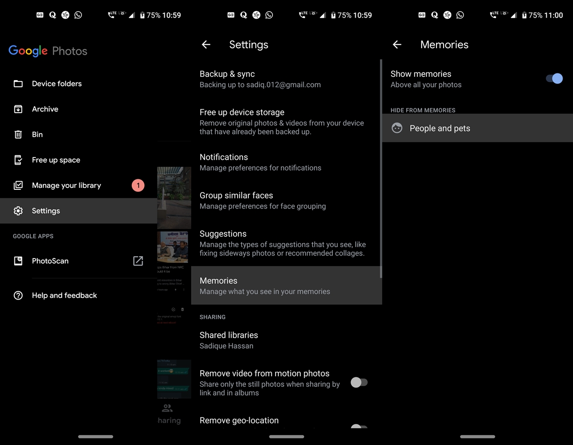Click the 'Sadique Hassan' shared library name

tap(226, 346)
